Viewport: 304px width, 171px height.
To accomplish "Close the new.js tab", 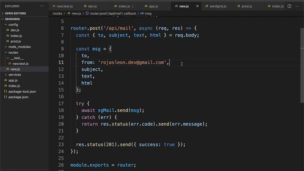I will click(197, 6).
